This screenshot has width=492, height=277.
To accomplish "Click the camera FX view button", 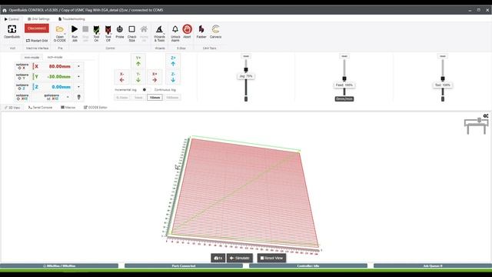I will [x=218, y=259].
